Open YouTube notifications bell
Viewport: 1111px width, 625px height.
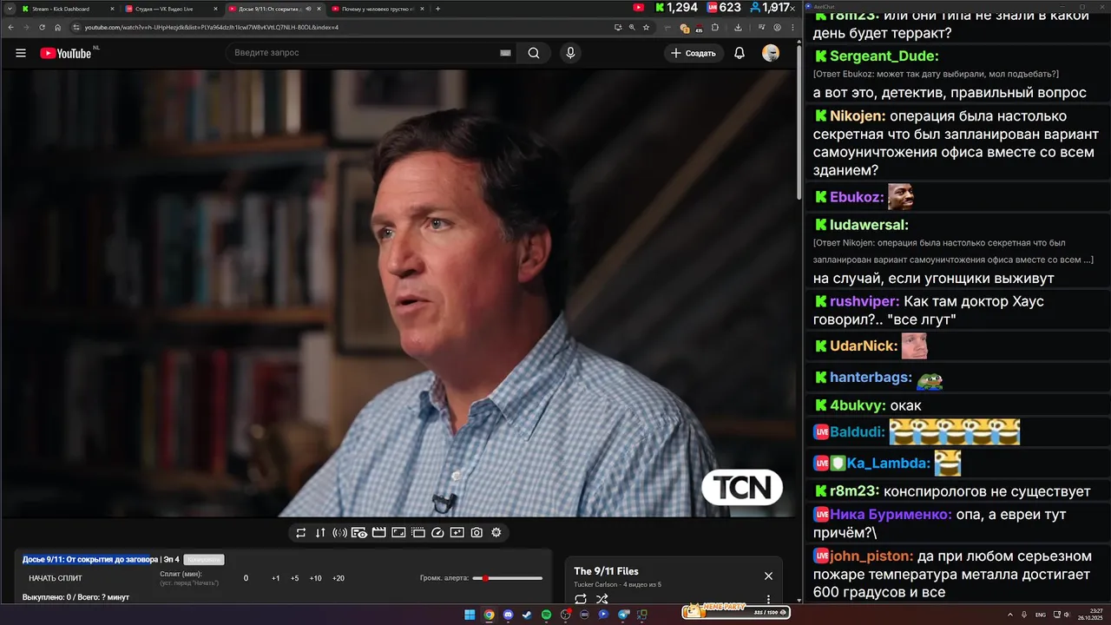pos(740,53)
